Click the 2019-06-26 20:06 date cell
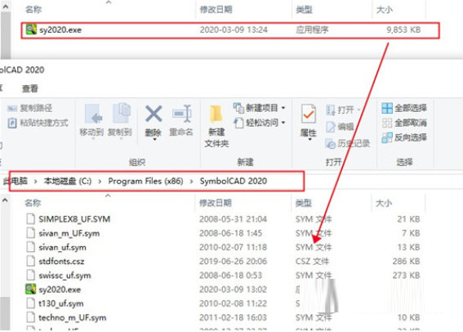Image resolution: width=463 pixels, height=332 pixels. point(233,262)
